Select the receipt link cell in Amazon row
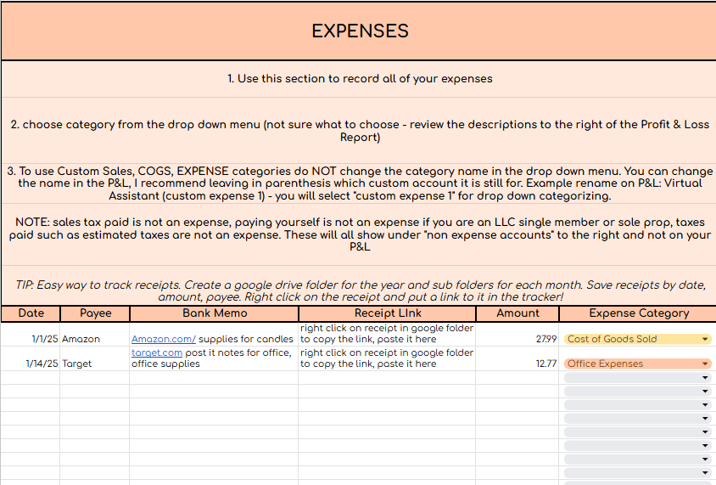This screenshot has height=485, width=716. [x=387, y=334]
